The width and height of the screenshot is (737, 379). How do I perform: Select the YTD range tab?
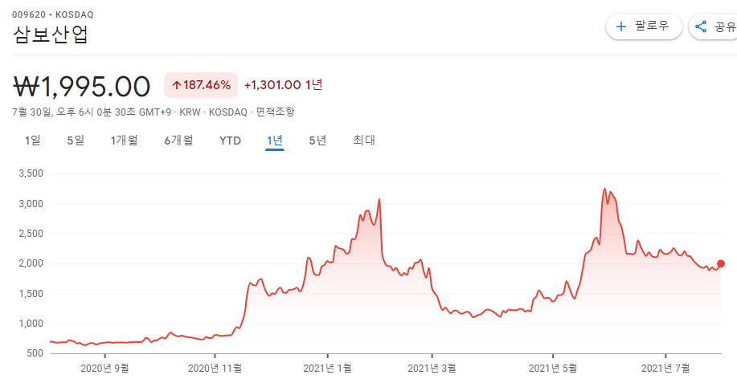[231, 141]
